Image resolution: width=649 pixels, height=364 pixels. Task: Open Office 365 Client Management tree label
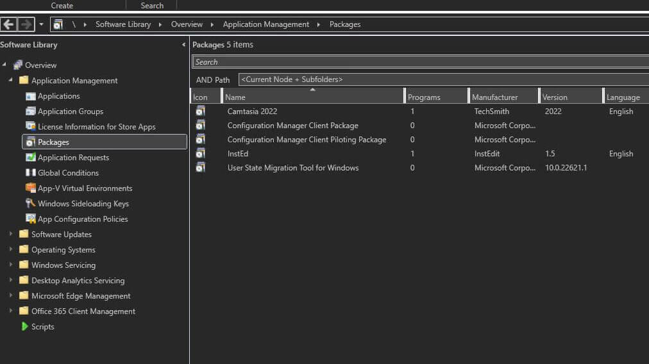point(83,311)
